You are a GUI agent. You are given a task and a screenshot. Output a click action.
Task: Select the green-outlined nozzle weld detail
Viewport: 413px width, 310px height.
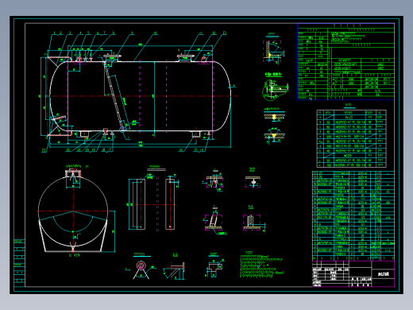pyautogui.click(x=275, y=90)
